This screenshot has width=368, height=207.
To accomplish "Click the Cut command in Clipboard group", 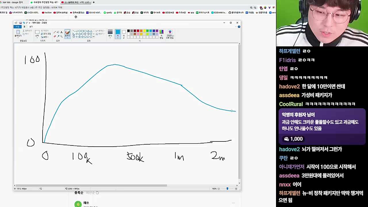I will 27,30.
